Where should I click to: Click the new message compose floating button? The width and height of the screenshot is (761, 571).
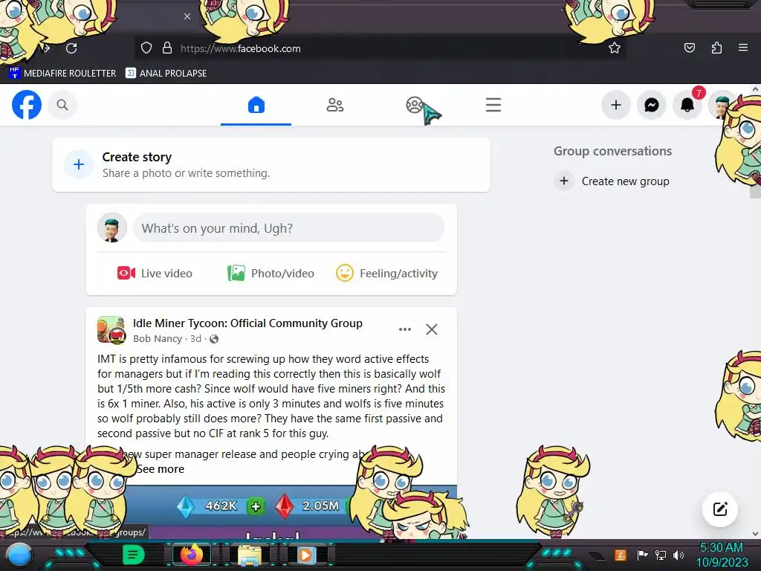coord(720,509)
